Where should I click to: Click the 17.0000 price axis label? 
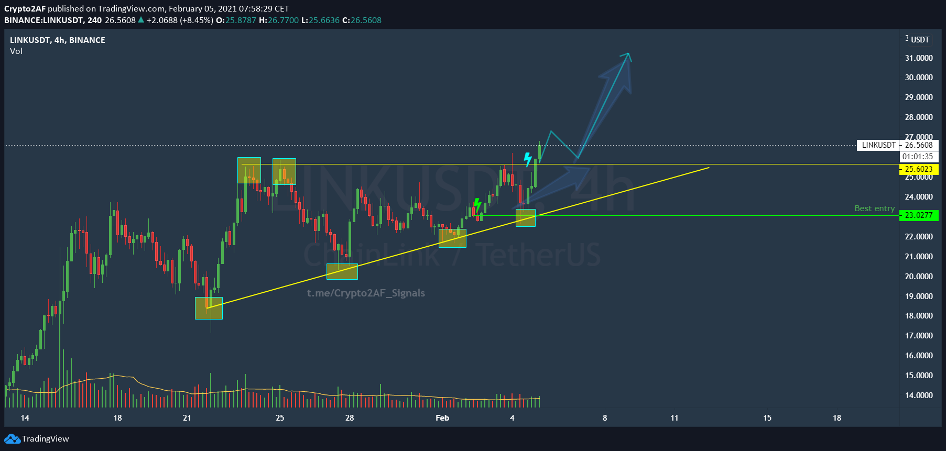[919, 336]
